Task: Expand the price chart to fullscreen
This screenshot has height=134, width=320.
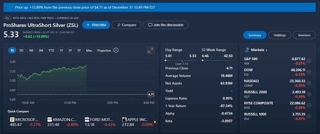Action: [x=150, y=50]
